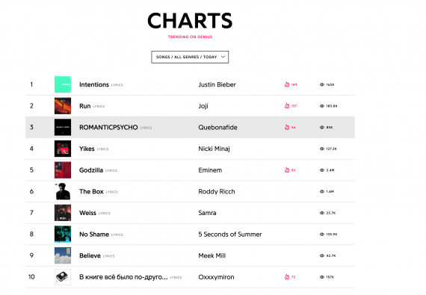The width and height of the screenshot is (426, 295).
Task: Click the eye views icon for Believe
Action: point(322,255)
